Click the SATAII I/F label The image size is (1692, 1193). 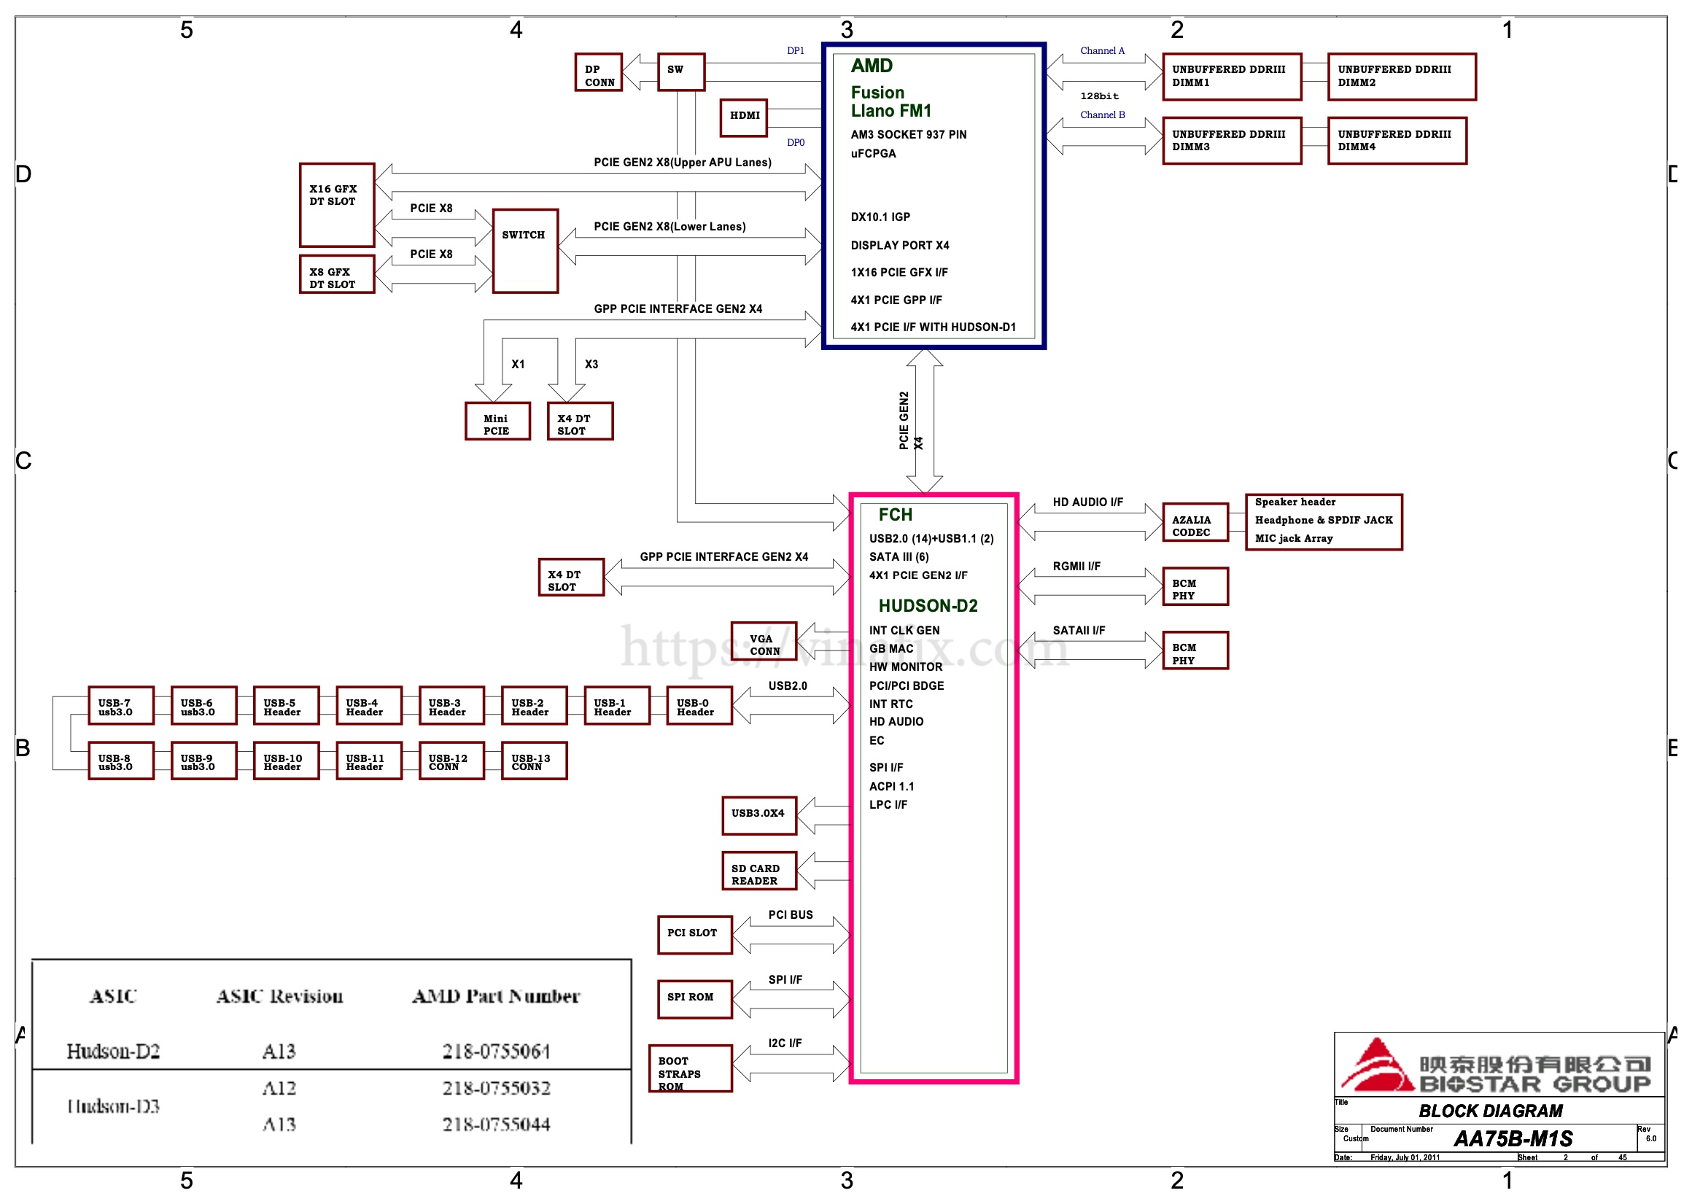tap(1079, 631)
